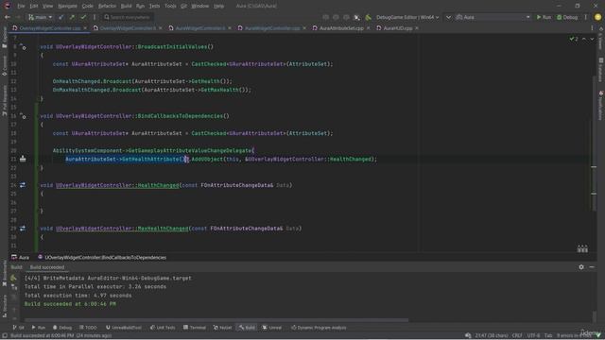This screenshot has width=605, height=340.
Task: Open the Terminal tool window
Action: (x=195, y=328)
